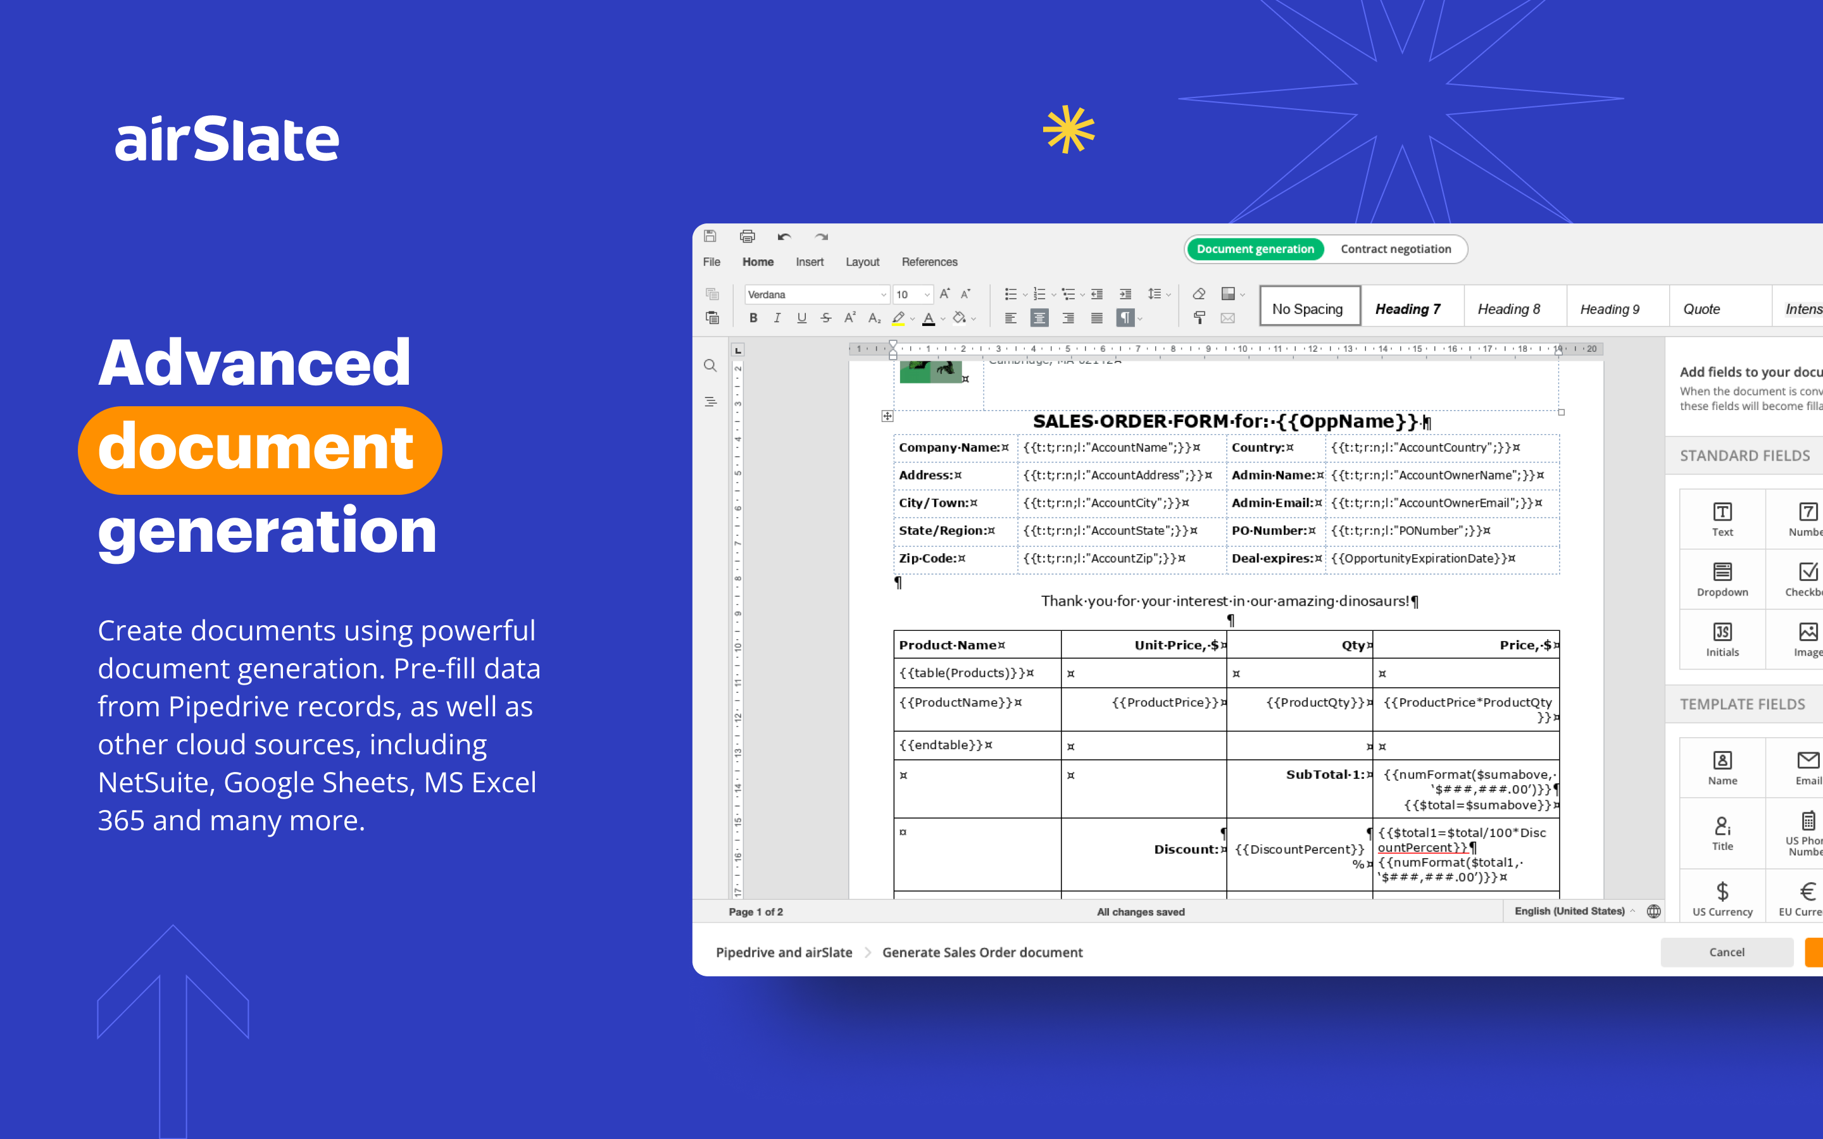Image resolution: width=1823 pixels, height=1139 pixels.
Task: Expand highlight color palette arrow
Action: coord(912,319)
